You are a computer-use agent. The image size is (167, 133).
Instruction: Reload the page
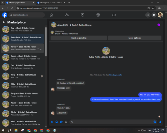pyautogui.click(x=12, y=8)
